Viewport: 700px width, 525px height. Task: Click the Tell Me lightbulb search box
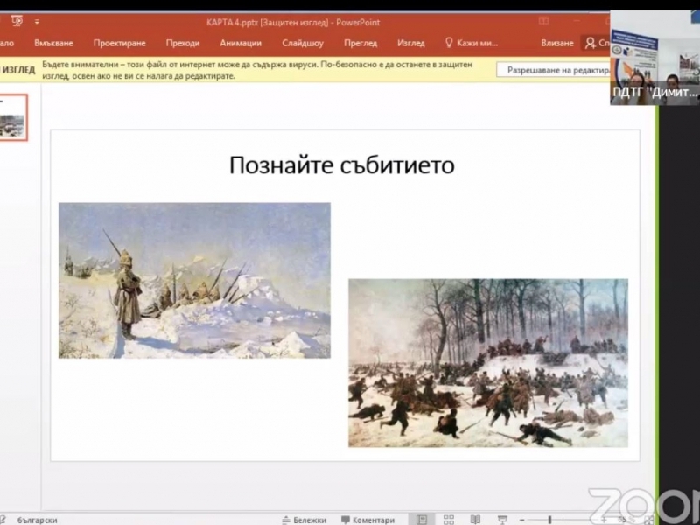(472, 43)
